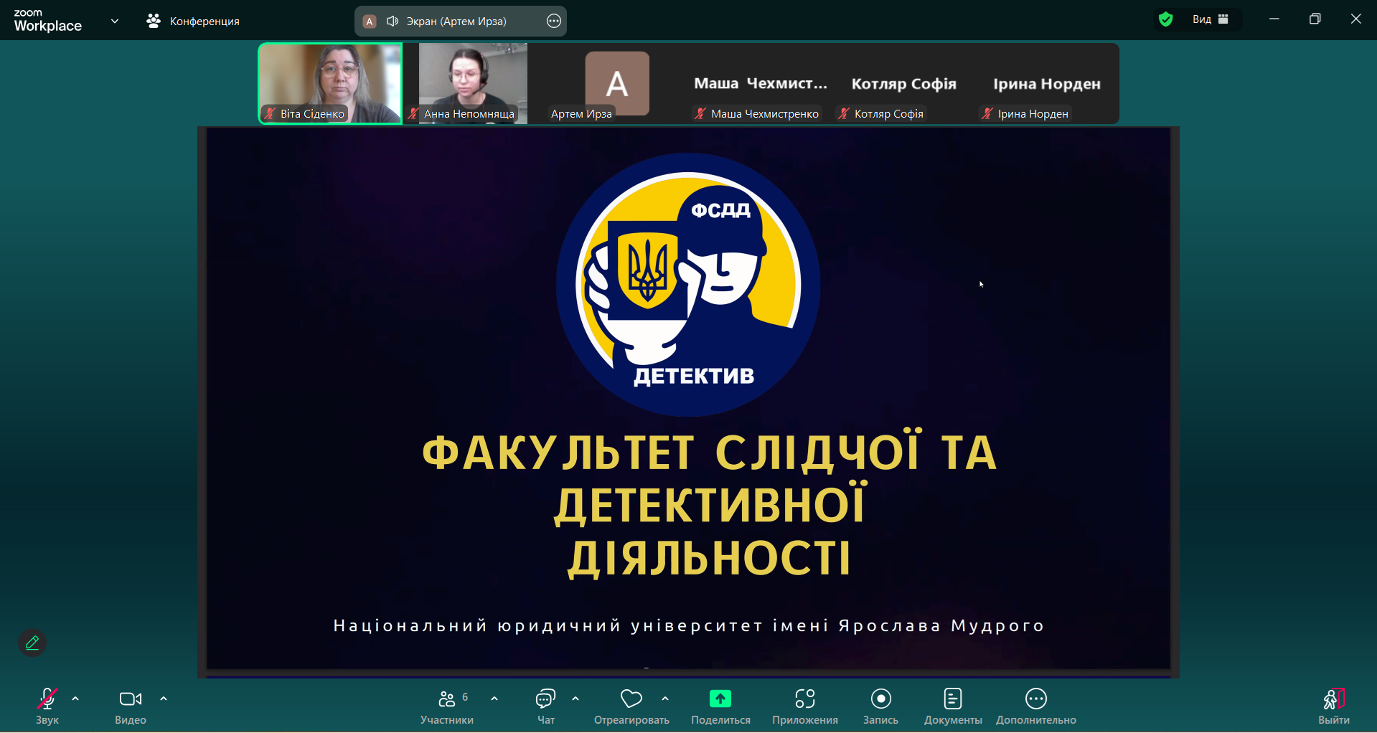Image resolution: width=1377 pixels, height=733 pixels.
Task: Open reactions with Отреагировать heart icon
Action: pos(631,706)
